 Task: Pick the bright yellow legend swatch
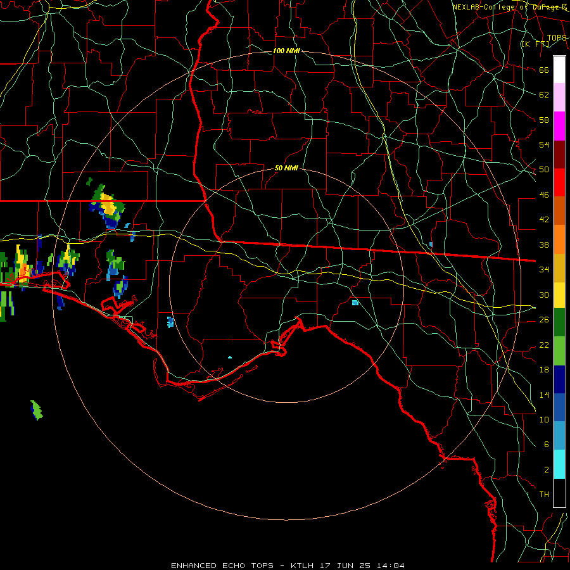559,294
